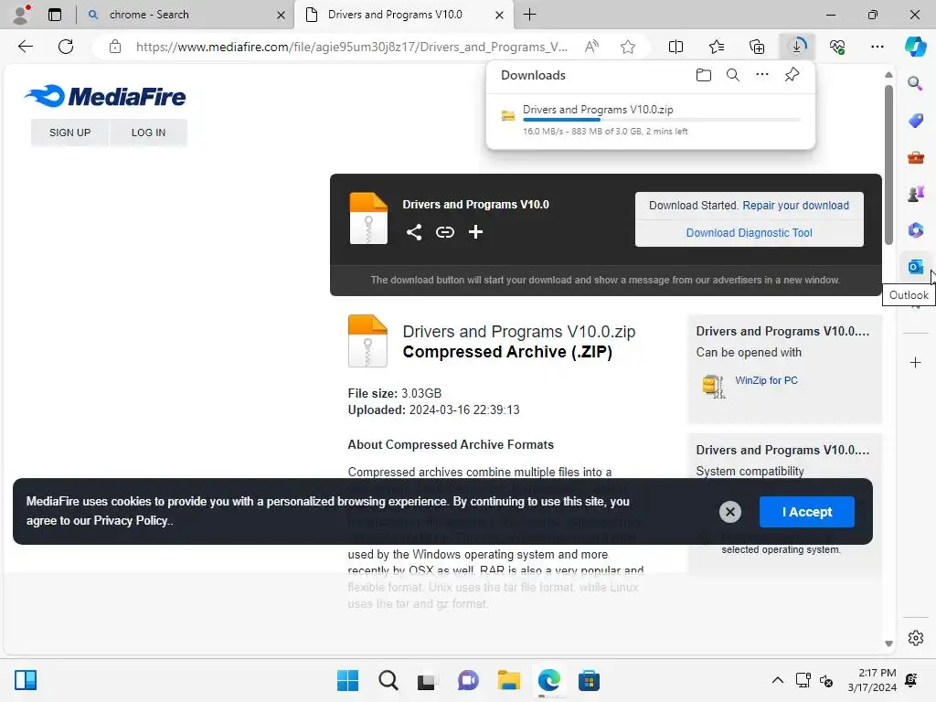Open the taskbar clock and date
This screenshot has height=702, width=936.
tap(872, 680)
